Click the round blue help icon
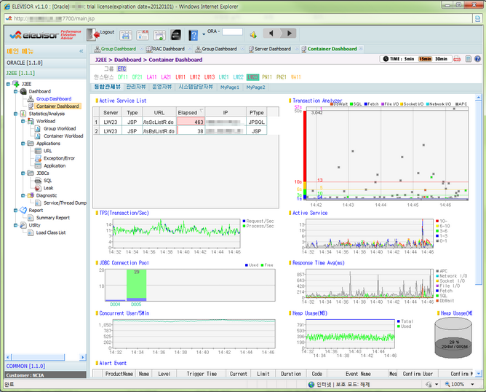Image resolution: width=486 pixels, height=392 pixels. tap(477, 59)
